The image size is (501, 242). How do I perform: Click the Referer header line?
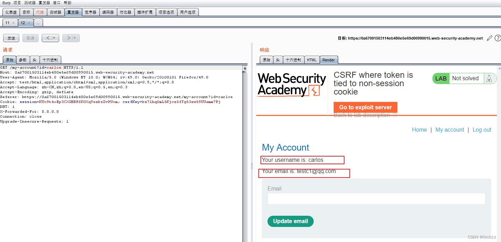click(x=116, y=97)
